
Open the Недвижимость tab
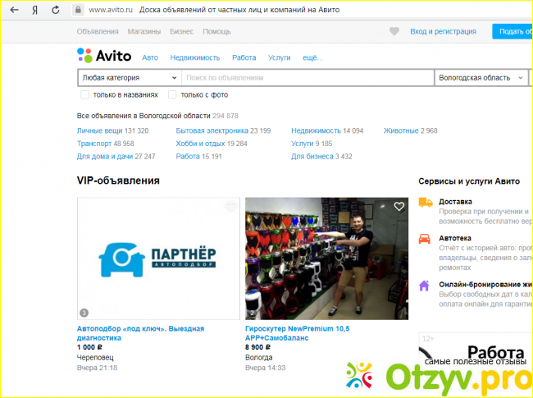pyautogui.click(x=195, y=58)
